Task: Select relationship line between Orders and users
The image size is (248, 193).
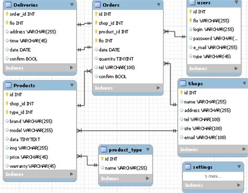Action: [x=175, y=34]
